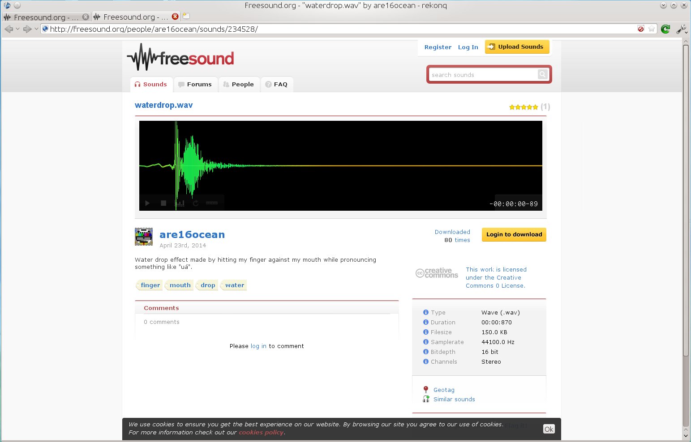Open the forward history dropdown arrow
The height and width of the screenshot is (442, 691).
coord(36,29)
